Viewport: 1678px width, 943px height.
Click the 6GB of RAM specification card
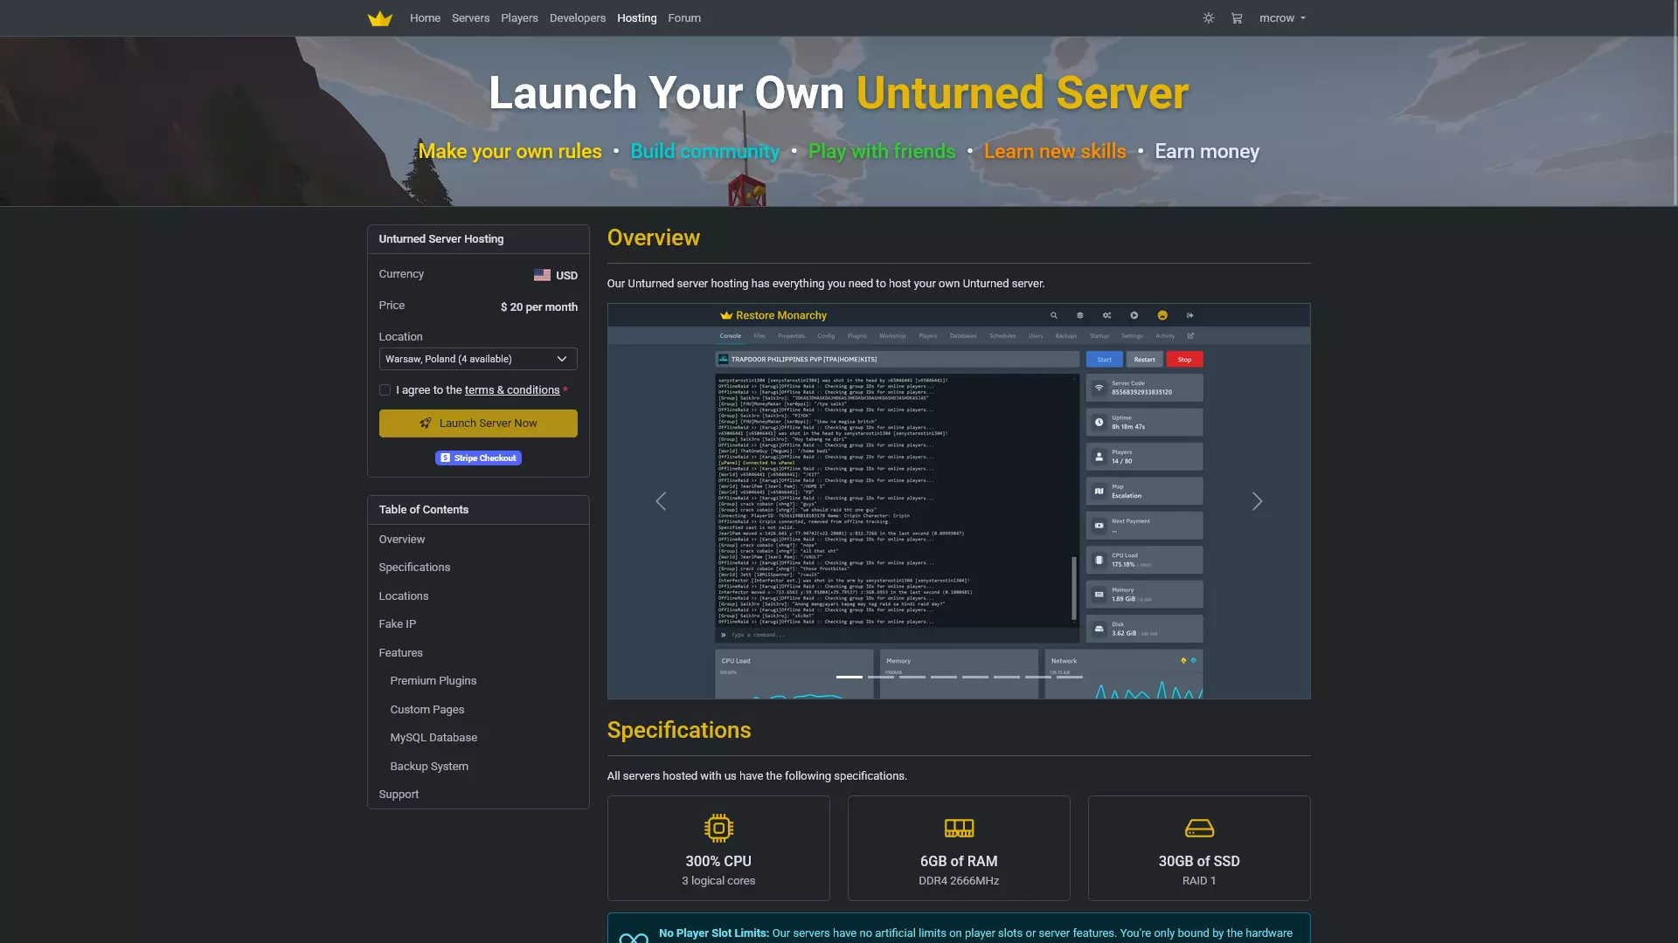point(959,848)
